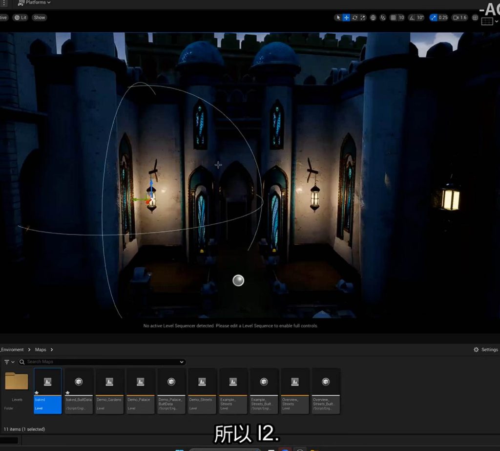The image size is (500, 451).
Task: Click the surface snapping icon
Action: pos(383,18)
